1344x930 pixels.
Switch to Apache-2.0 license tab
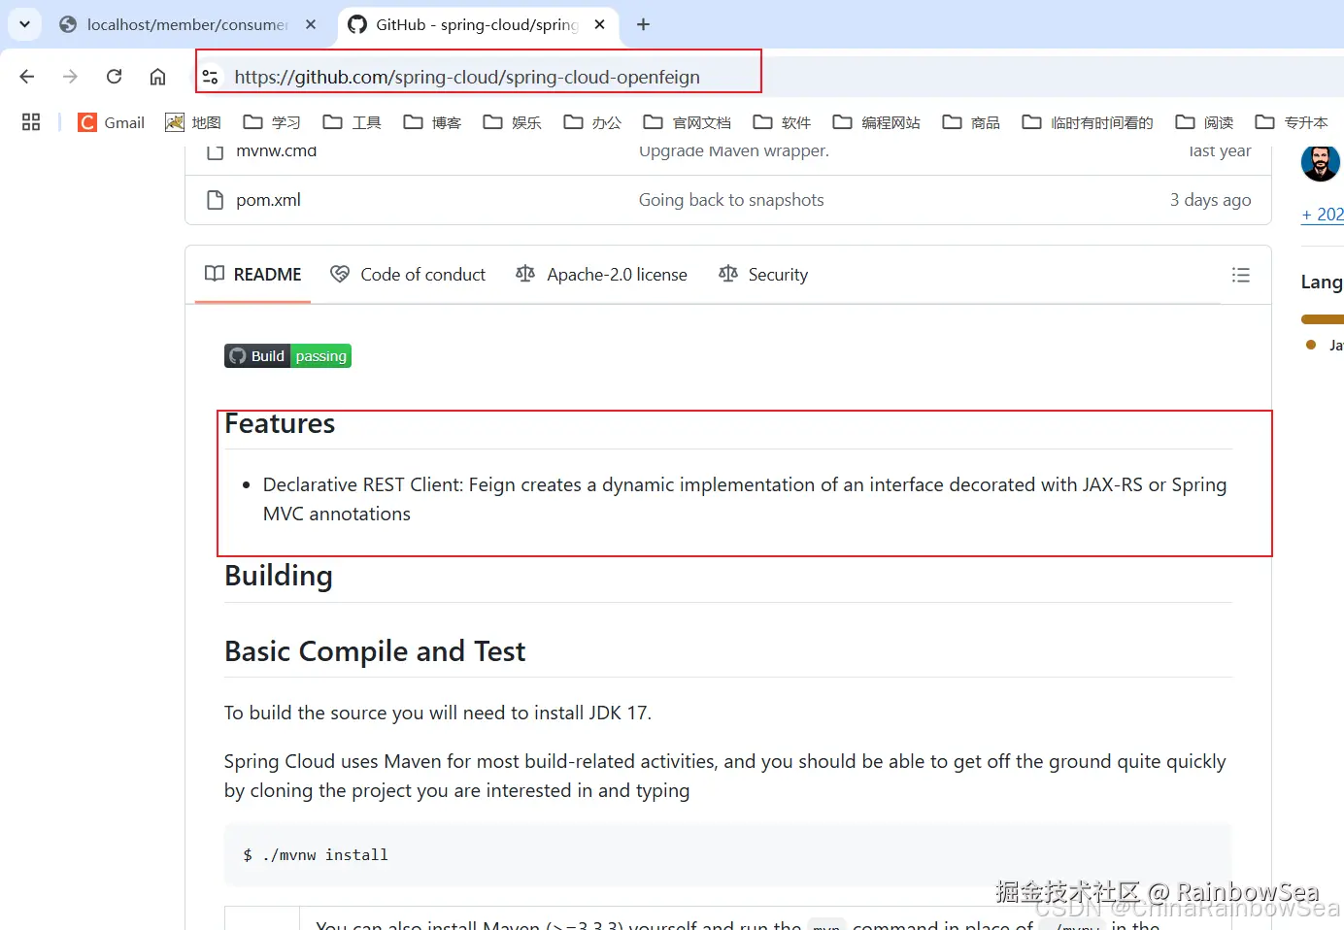click(x=602, y=275)
